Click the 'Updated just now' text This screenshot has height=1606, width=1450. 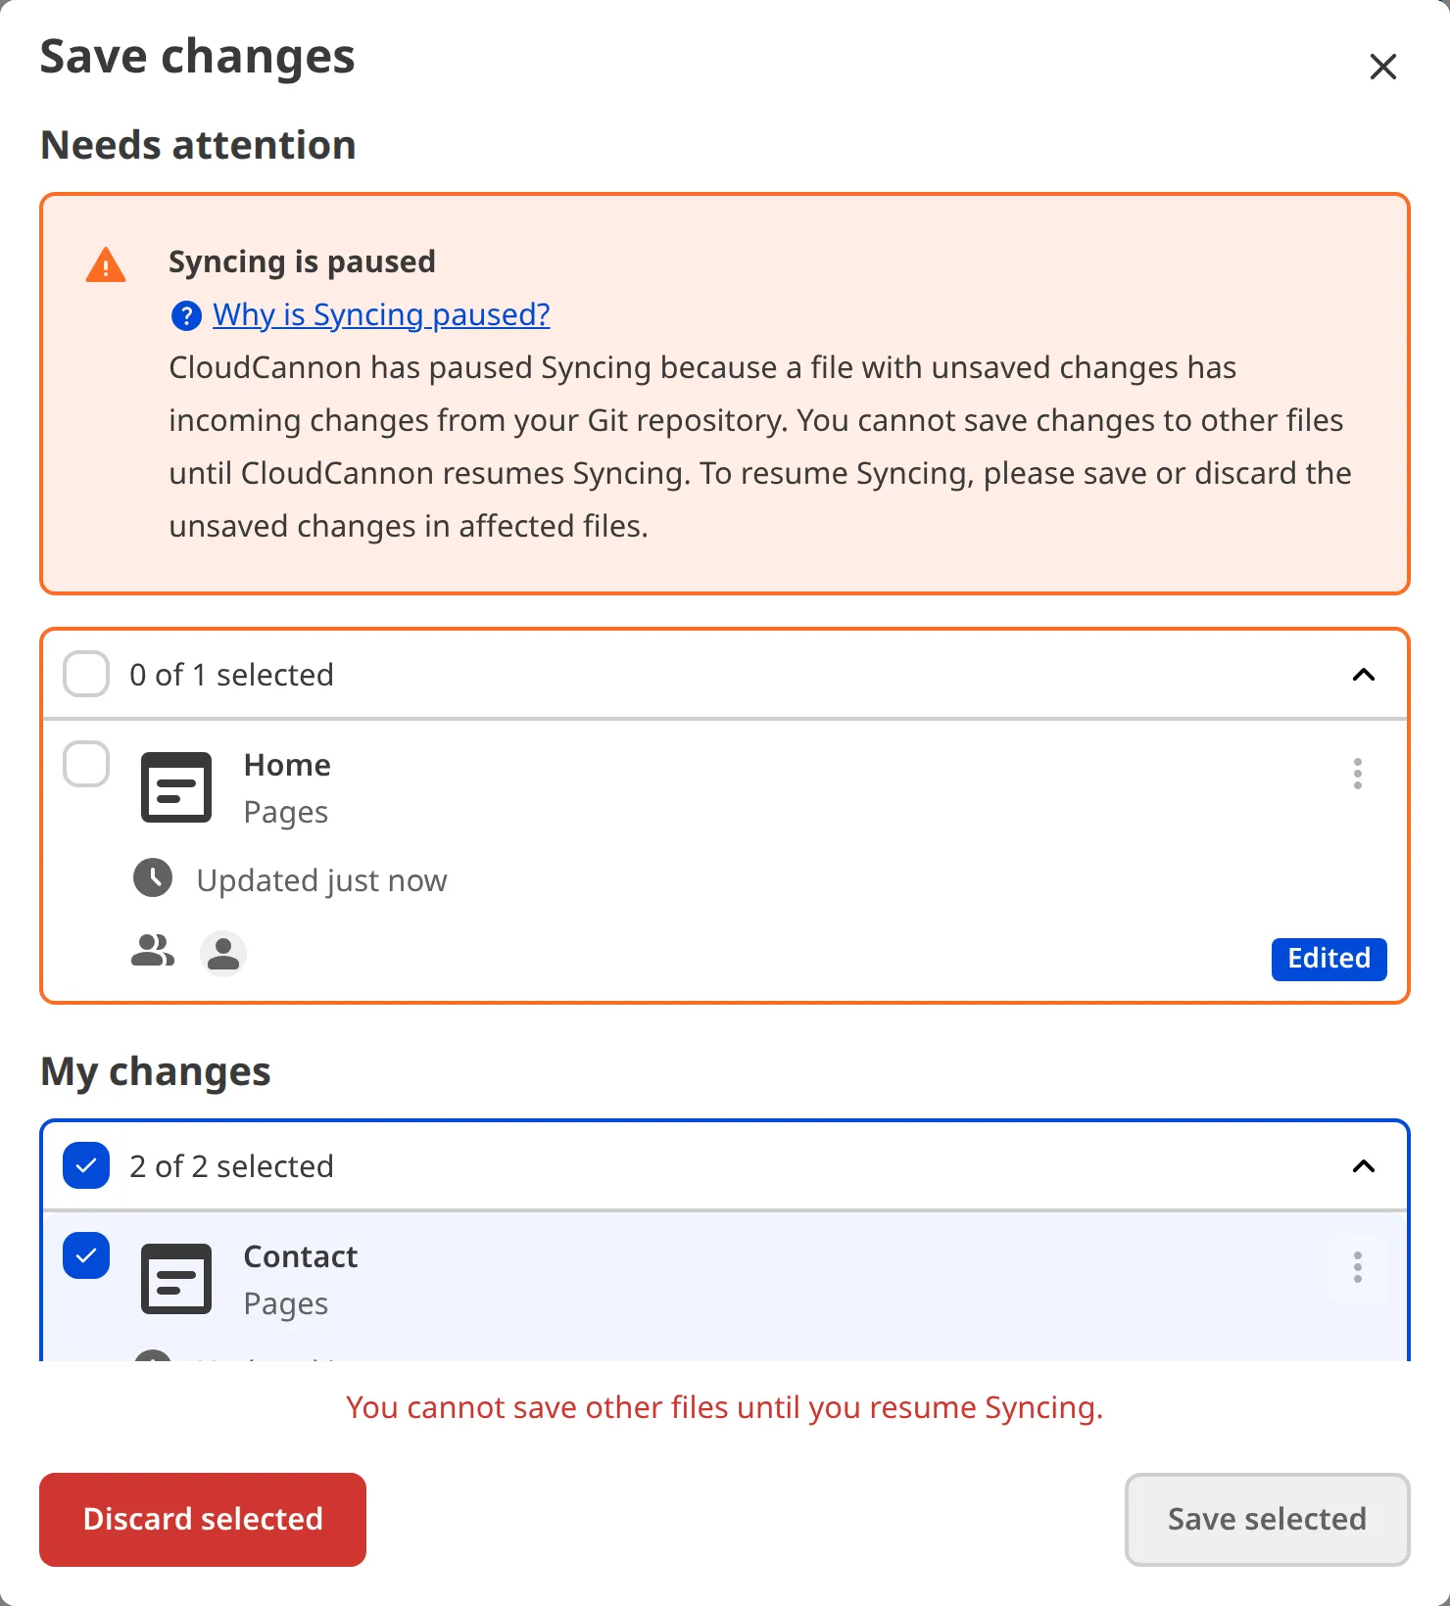pos(321,880)
